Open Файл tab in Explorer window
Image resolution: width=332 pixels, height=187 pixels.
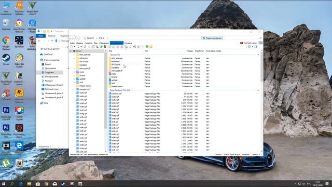[x=41, y=36]
